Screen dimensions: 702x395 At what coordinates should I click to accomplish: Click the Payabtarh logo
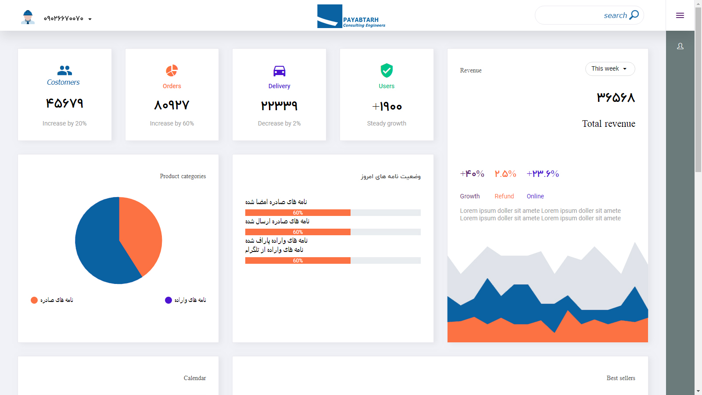[351, 17]
